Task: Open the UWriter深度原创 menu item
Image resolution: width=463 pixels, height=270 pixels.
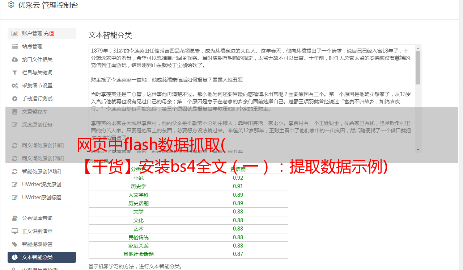Action: [42, 184]
